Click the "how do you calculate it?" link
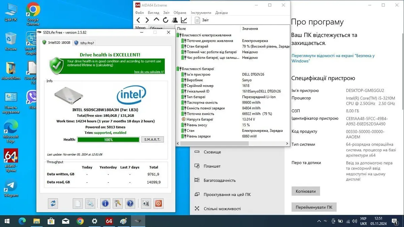 click(149, 72)
